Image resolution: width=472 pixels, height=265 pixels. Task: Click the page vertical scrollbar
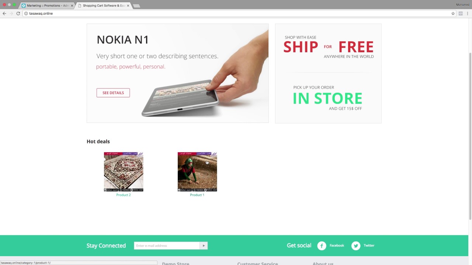pyautogui.click(x=470, y=136)
